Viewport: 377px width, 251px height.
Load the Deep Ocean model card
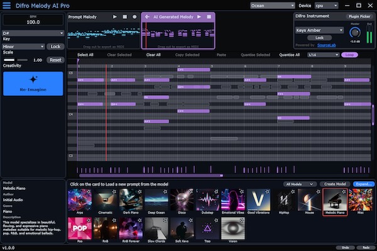(156, 201)
